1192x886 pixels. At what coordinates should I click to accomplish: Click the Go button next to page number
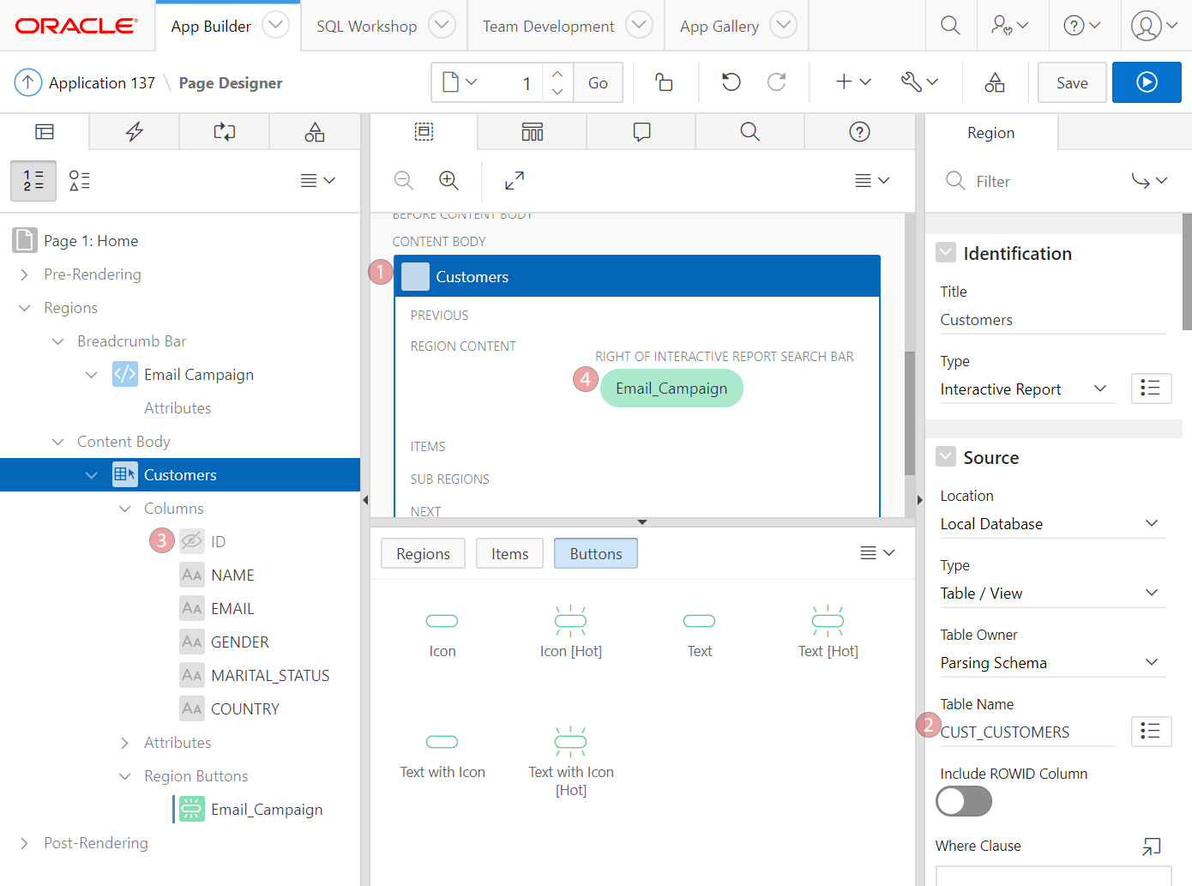click(598, 82)
